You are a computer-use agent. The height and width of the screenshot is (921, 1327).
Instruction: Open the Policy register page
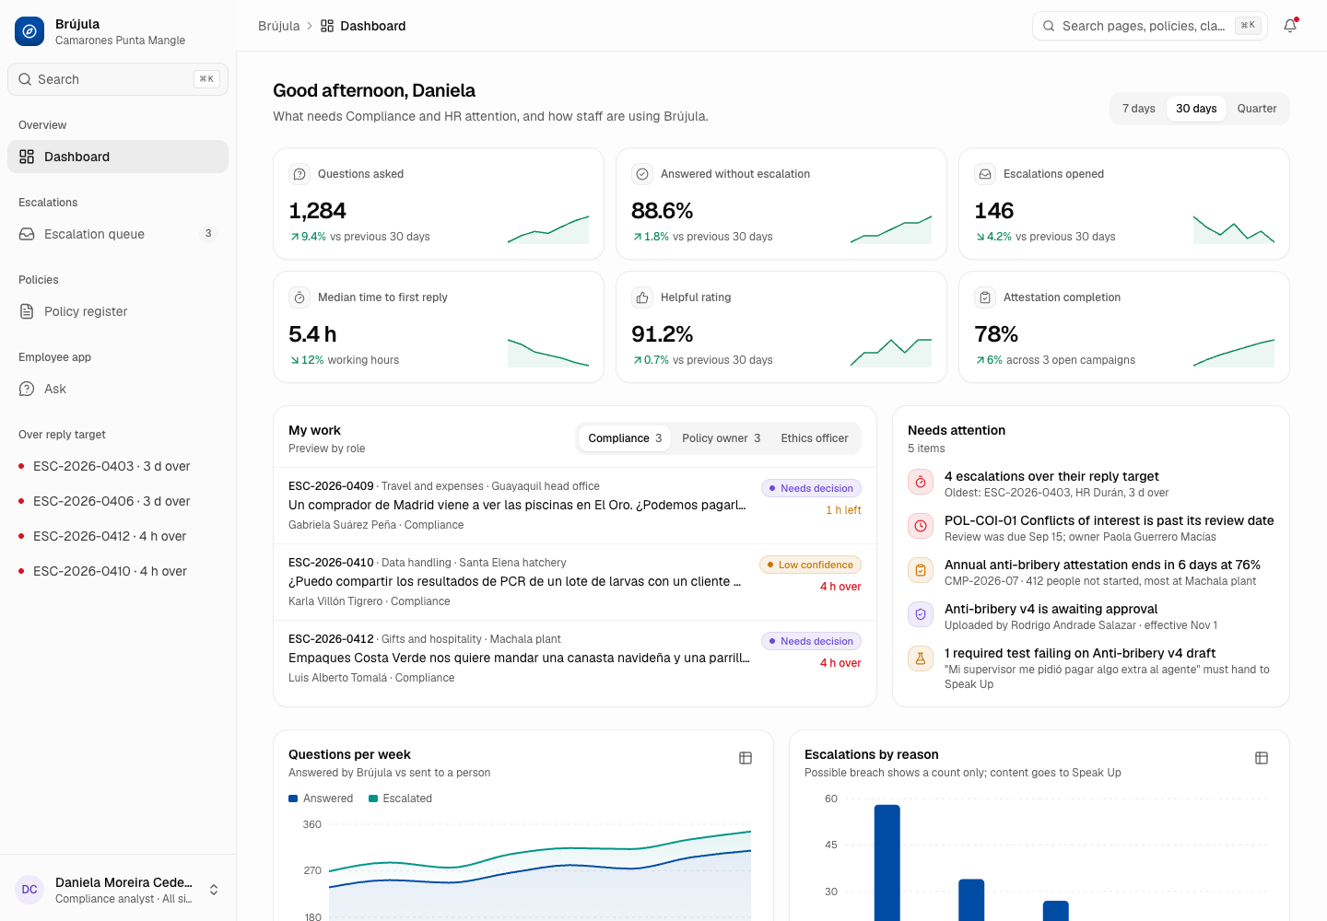(118, 311)
